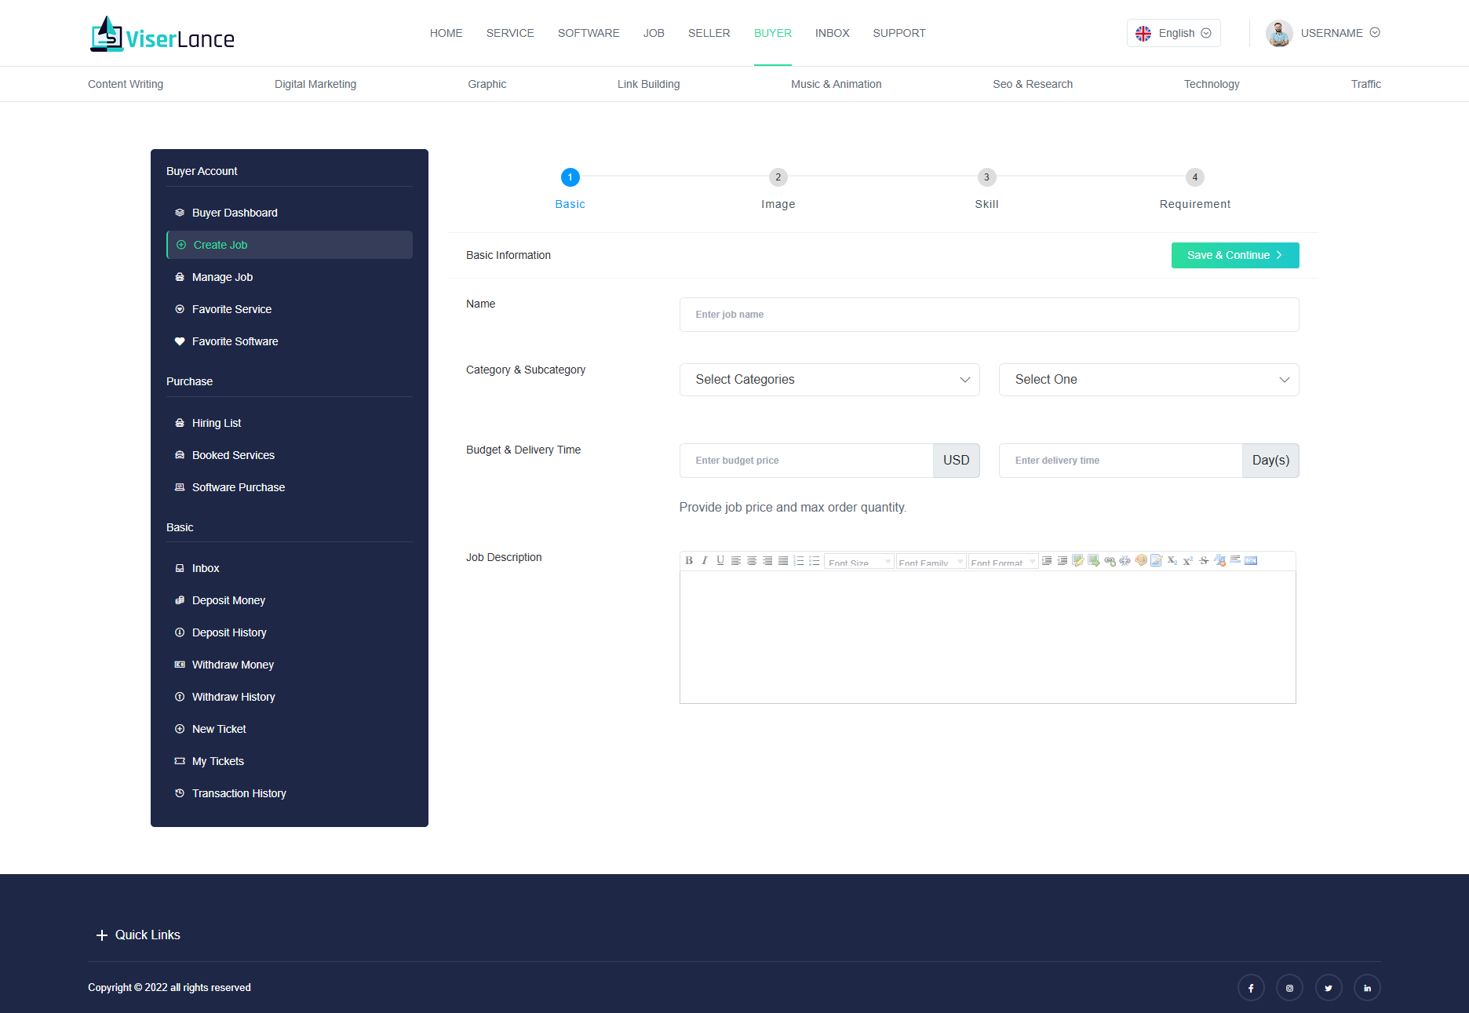This screenshot has height=1013, width=1469.
Task: Outdent text in the editor
Action: [x=1063, y=560]
